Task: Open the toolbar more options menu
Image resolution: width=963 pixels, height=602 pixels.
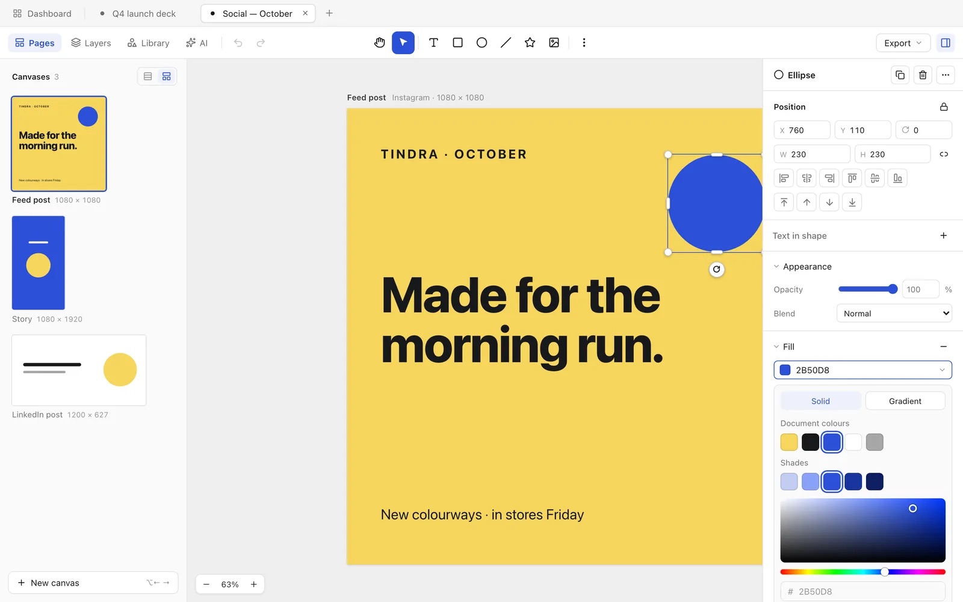Action: (584, 43)
